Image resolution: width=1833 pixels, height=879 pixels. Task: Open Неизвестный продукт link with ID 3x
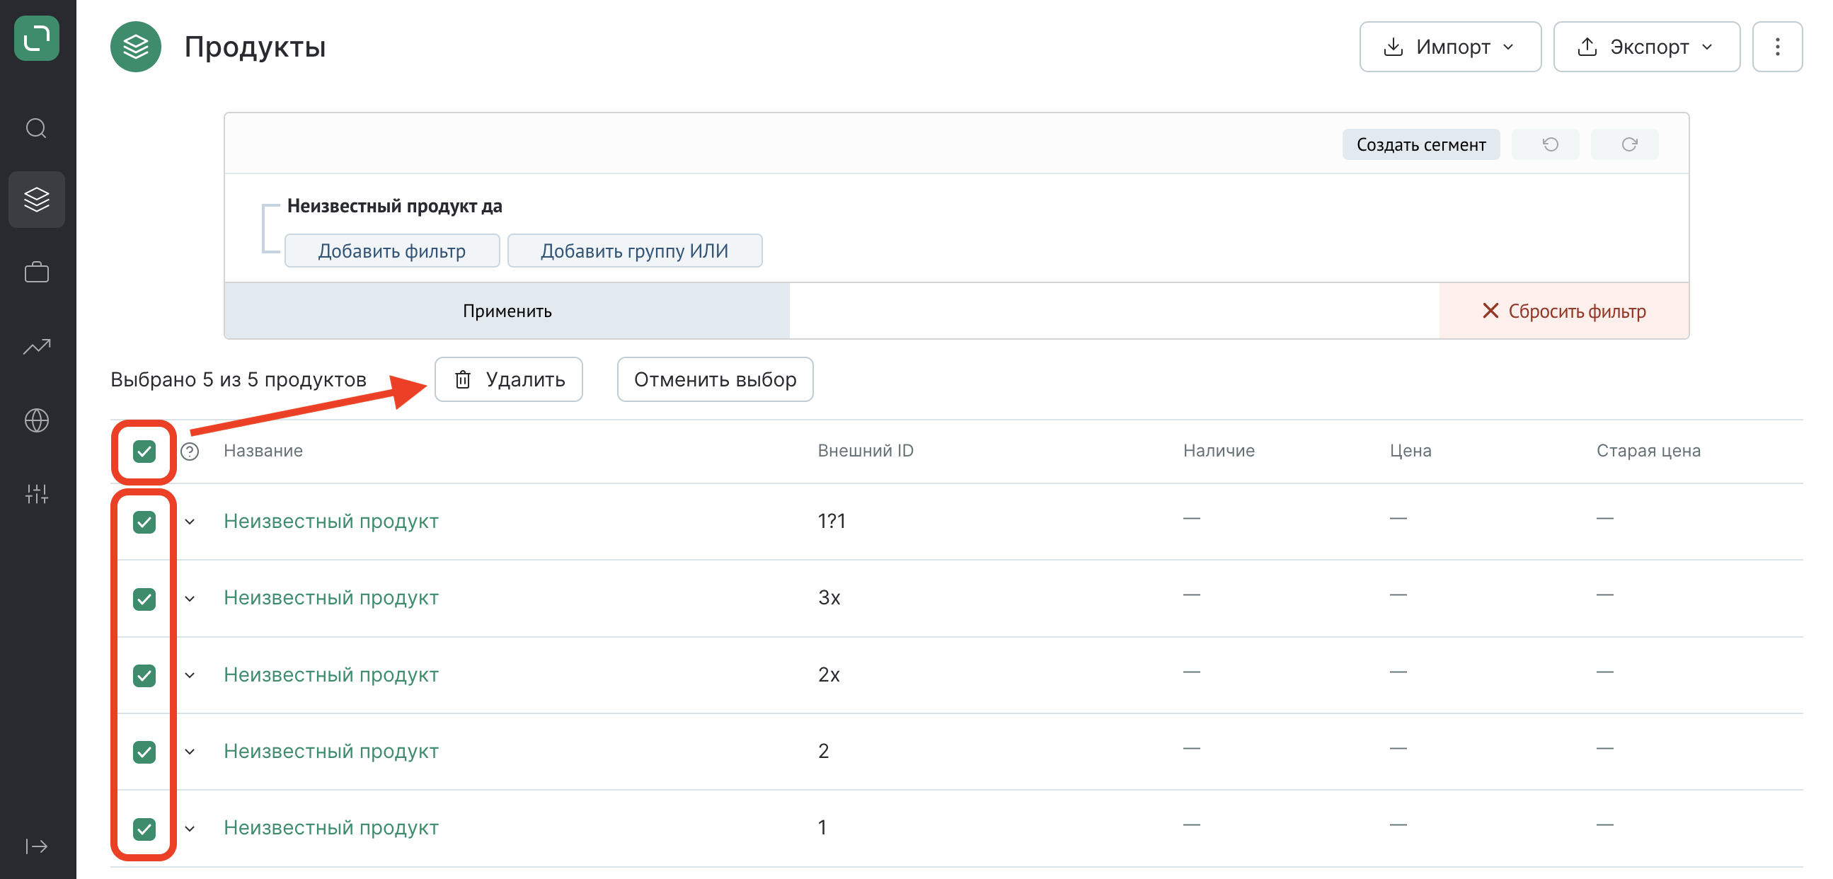pos(331,598)
